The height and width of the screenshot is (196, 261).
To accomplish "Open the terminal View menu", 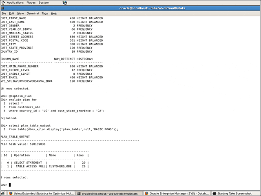I will click(20, 13).
